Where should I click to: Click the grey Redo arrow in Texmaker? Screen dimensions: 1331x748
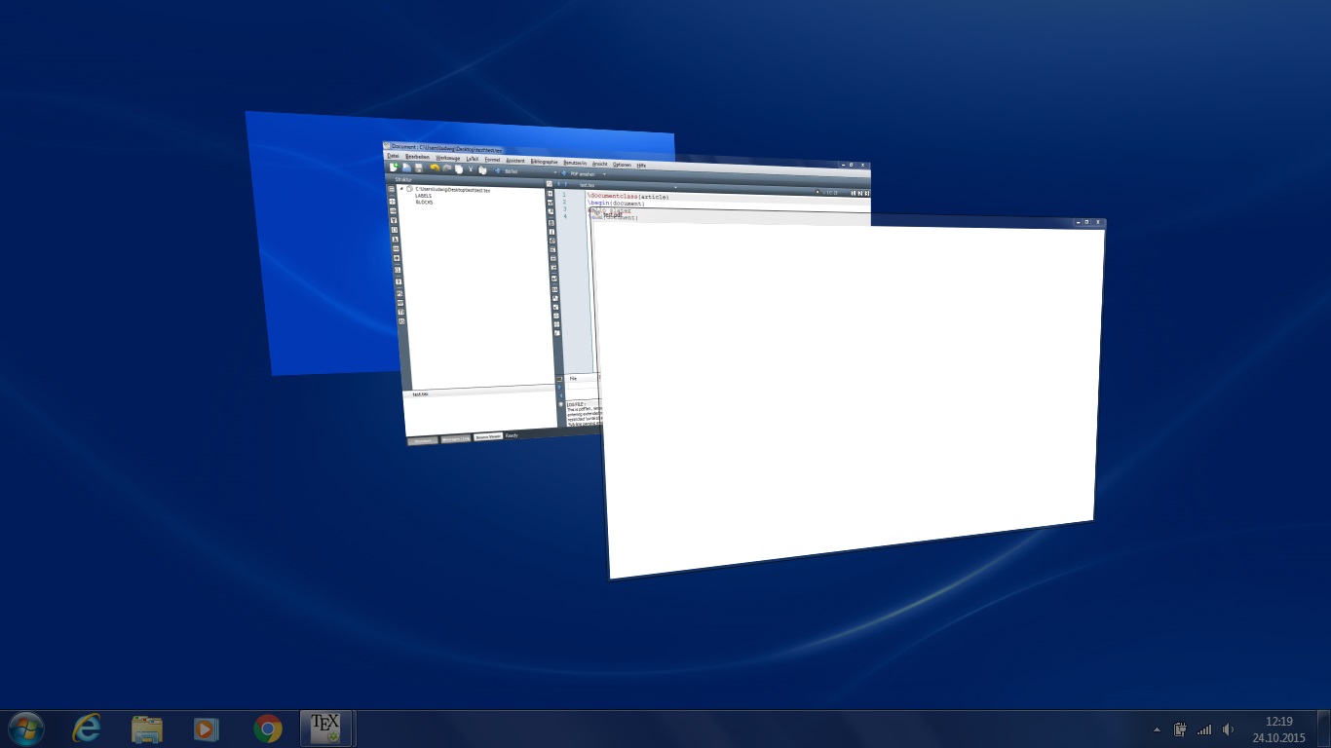coord(446,168)
